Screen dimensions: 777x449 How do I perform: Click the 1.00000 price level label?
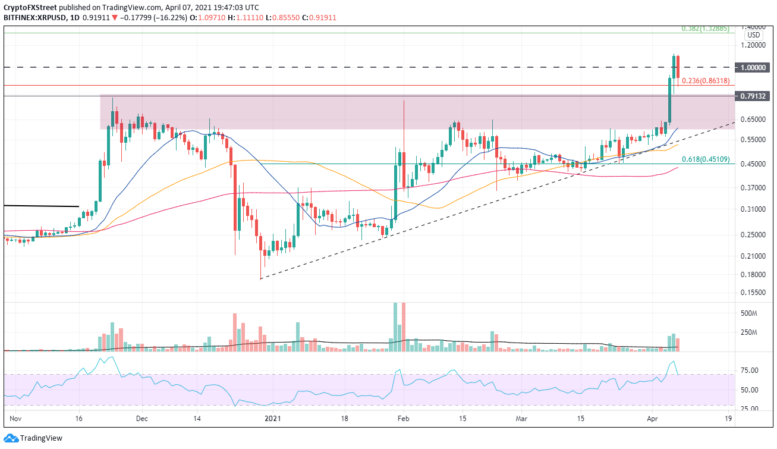click(x=753, y=68)
